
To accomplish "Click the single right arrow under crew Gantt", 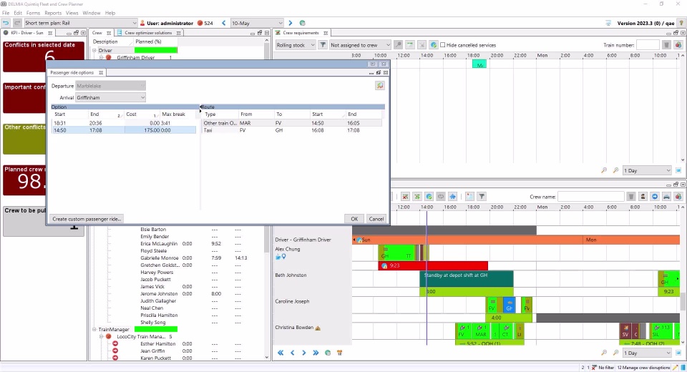I will click(x=304, y=353).
